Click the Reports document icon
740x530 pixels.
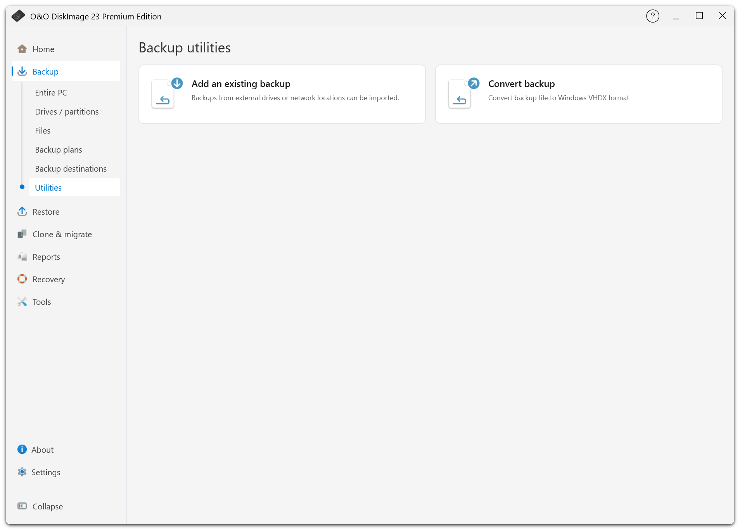[x=22, y=257]
